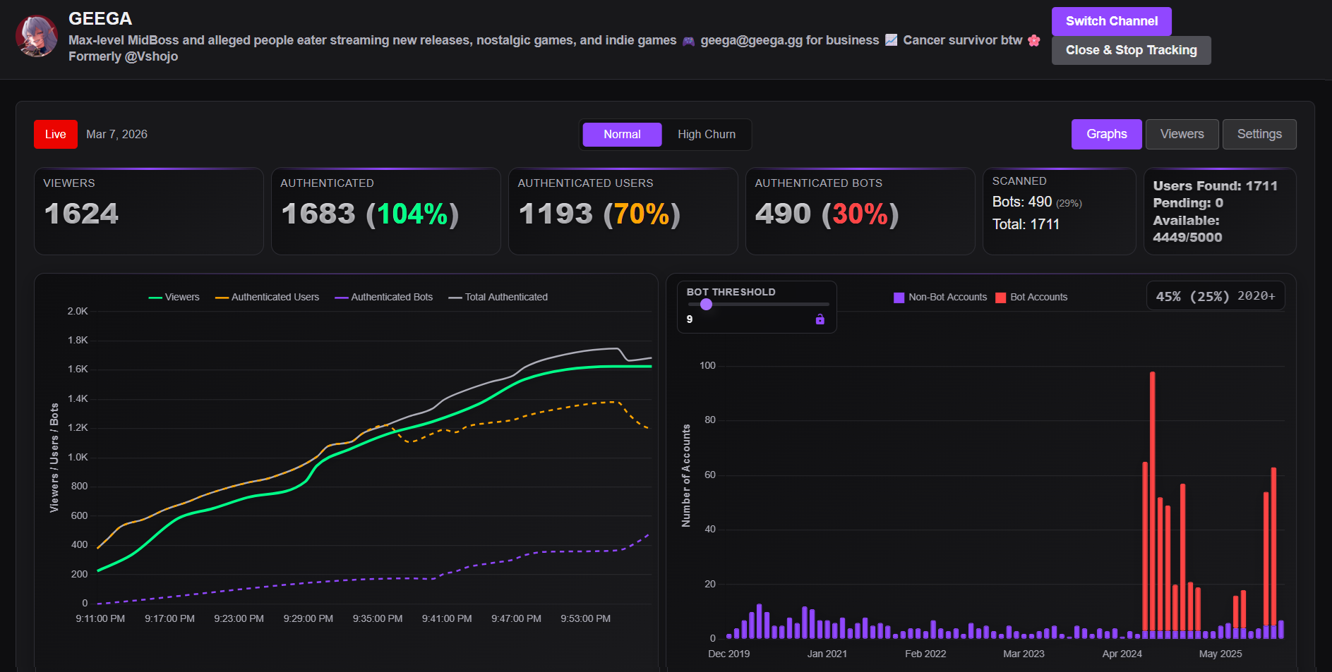Click Close & Stop Tracking button

[x=1131, y=50]
